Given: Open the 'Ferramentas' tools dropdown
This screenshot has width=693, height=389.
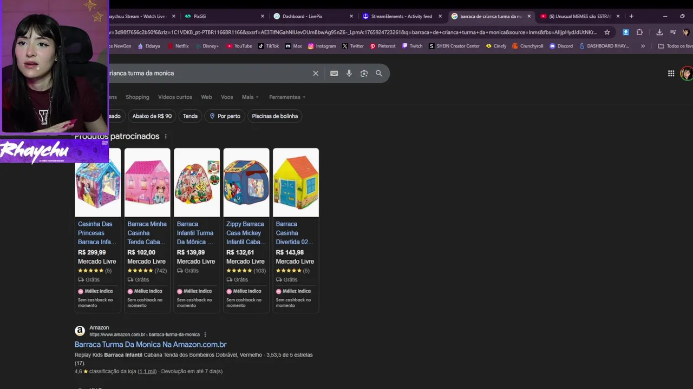Looking at the screenshot, I should point(287,97).
